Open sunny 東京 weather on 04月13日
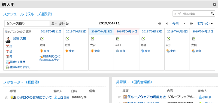 tap(95, 51)
